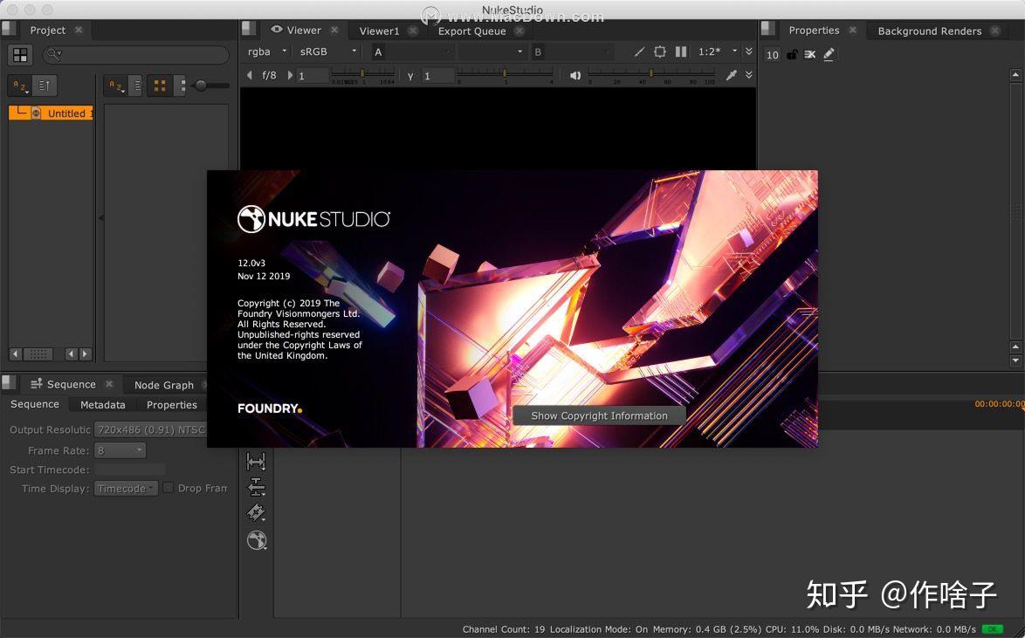1025x638 pixels.
Task: Select the timeline razor blade tool
Action: [256, 511]
